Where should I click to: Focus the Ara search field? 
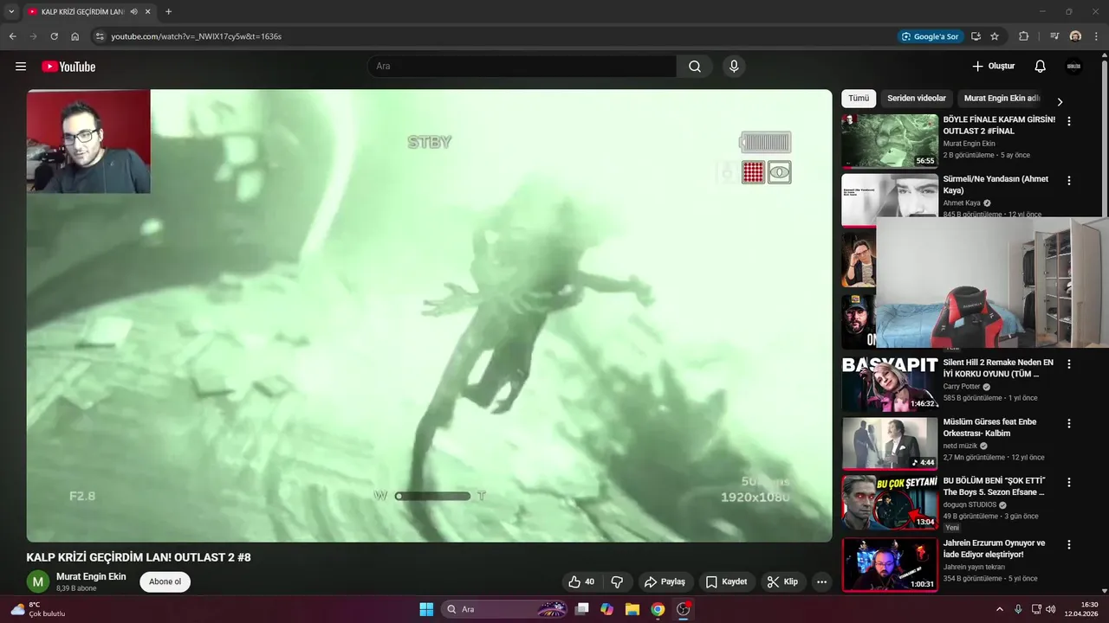[x=522, y=67]
